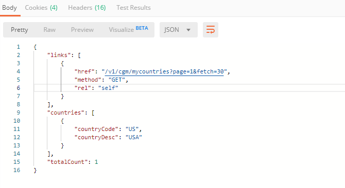Select the Pretty view mode
Image resolution: width=345 pixels, height=188 pixels.
20,30
